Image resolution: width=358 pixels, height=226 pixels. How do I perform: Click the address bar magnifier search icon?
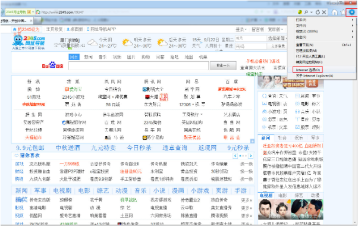306,12
